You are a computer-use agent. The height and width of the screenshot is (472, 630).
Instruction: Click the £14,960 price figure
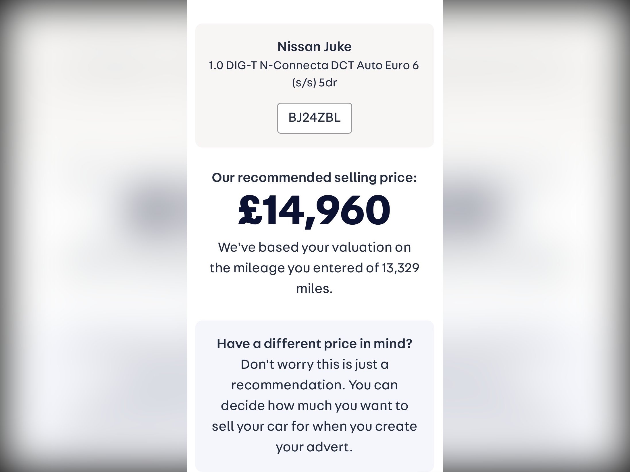tap(314, 210)
